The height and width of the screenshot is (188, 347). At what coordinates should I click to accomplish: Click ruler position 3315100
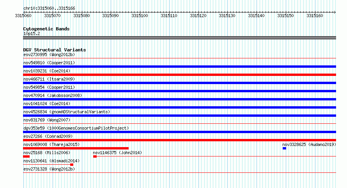[140, 16]
